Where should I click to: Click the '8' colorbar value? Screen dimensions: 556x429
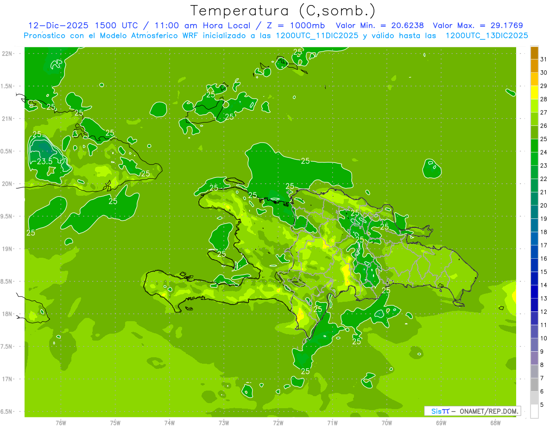pyautogui.click(x=542, y=365)
